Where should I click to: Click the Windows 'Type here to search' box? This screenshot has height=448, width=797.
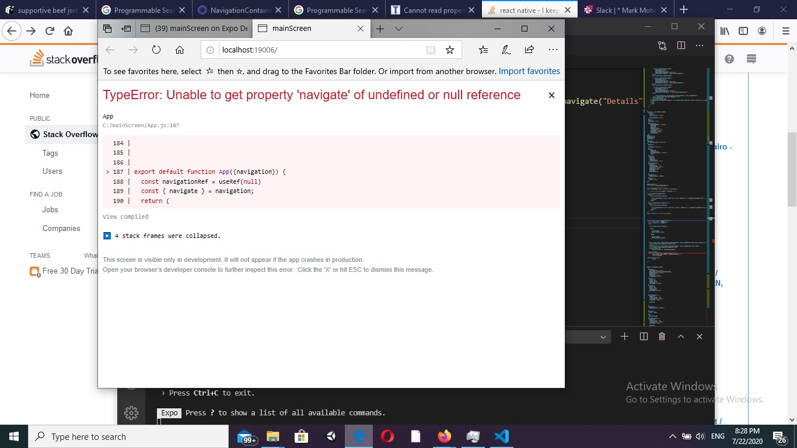point(128,436)
